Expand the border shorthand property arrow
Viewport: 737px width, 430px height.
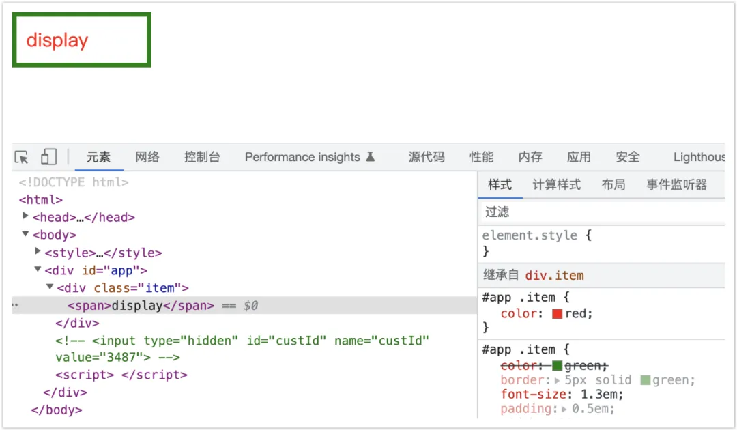tap(558, 380)
